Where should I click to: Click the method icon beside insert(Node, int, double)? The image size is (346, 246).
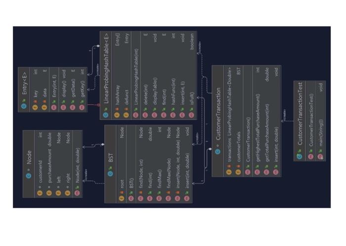point(177,198)
